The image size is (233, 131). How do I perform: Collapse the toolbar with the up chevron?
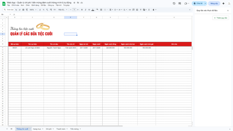[190, 10]
